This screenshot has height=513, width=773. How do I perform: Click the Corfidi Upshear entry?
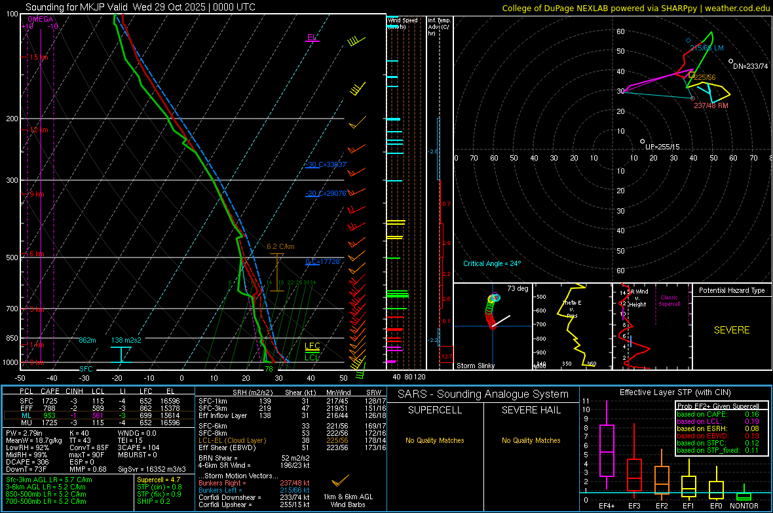click(x=254, y=504)
